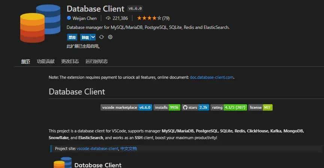Open the 中文文档 link
This screenshot has width=324, height=168.
[x=128, y=149]
